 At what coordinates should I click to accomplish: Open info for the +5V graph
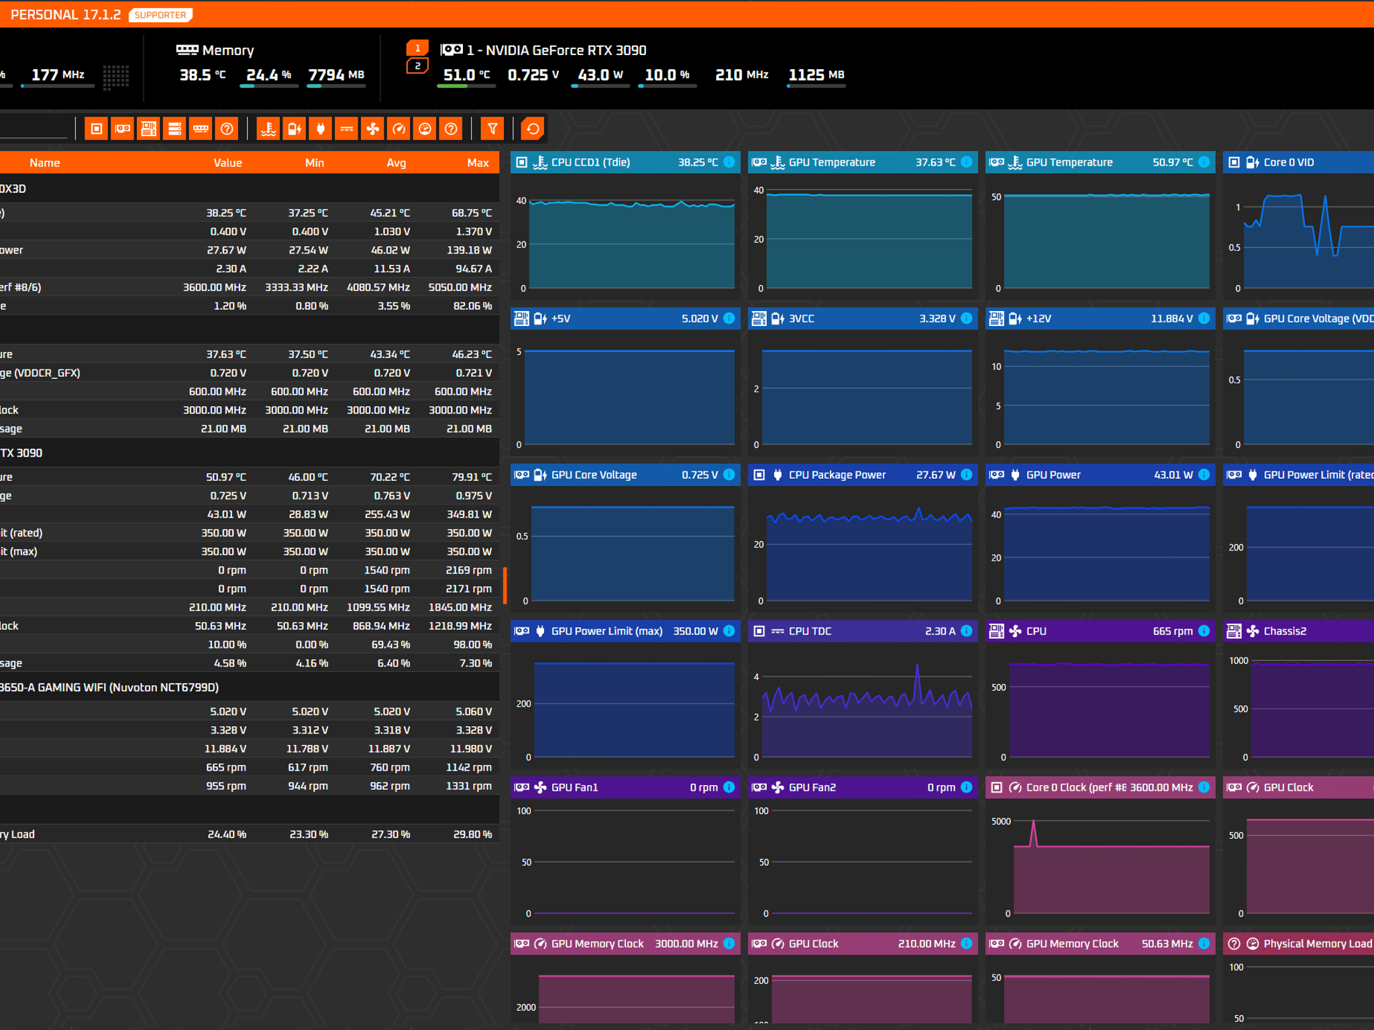729,319
